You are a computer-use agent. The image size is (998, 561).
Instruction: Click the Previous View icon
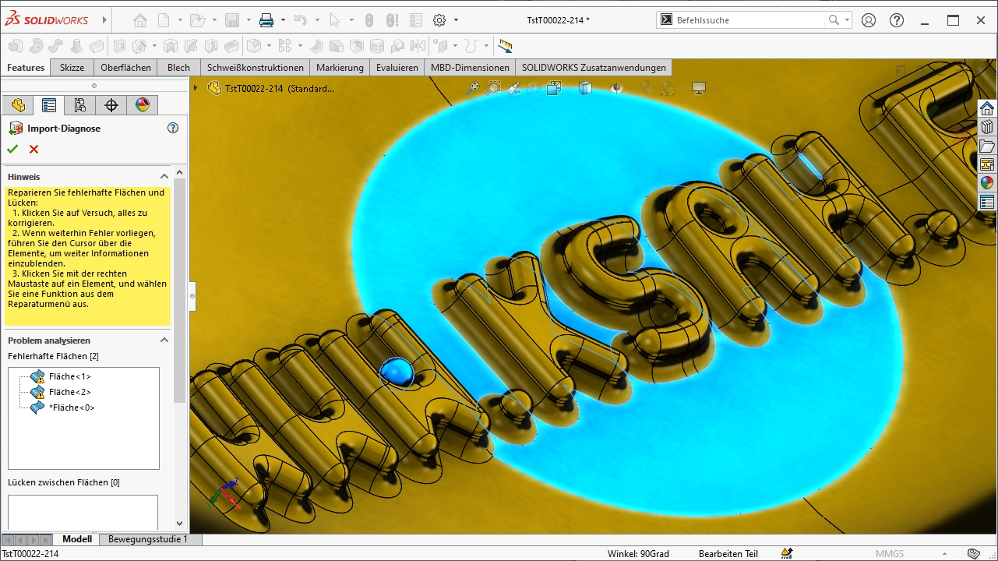[x=513, y=89]
